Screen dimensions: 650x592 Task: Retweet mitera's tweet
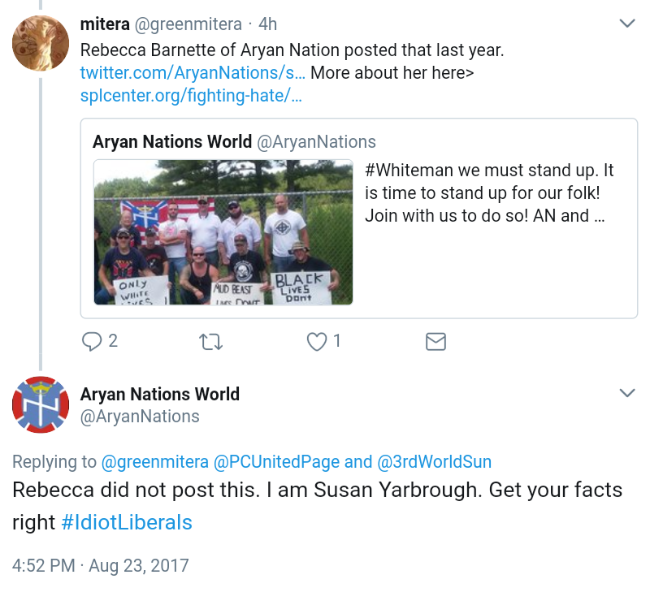(210, 342)
